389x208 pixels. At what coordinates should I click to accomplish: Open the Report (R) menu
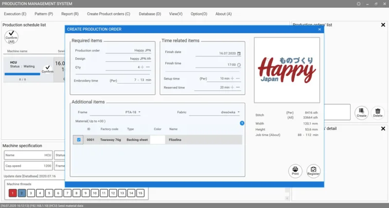pos(70,14)
